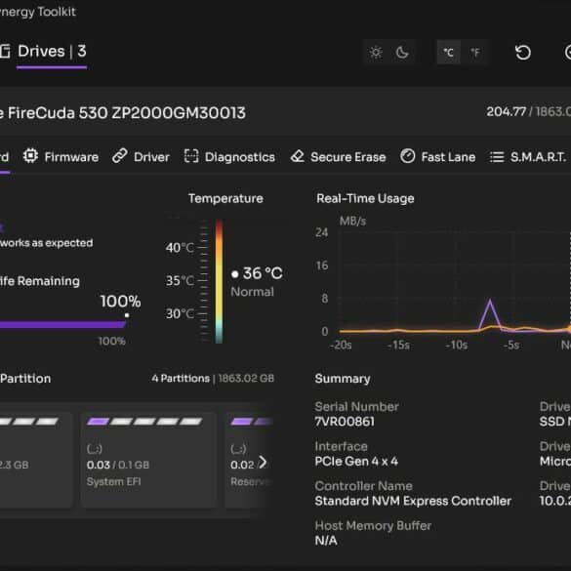The image size is (571, 571).
Task: Click the 0.03 / 0.1 GB value
Action: tap(118, 465)
